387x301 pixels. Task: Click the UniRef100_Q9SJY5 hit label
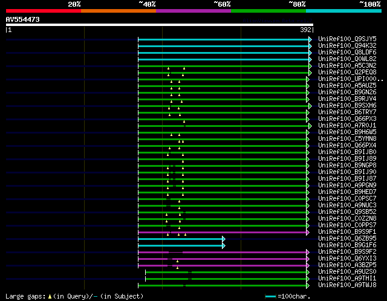coord(347,39)
